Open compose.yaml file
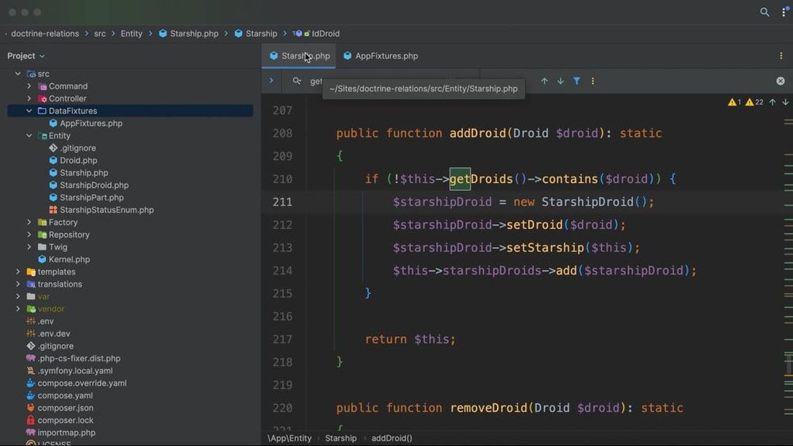The height and width of the screenshot is (446, 793). coord(65,395)
